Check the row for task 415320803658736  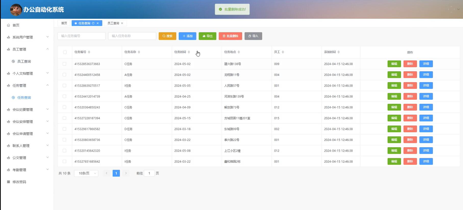65,140
